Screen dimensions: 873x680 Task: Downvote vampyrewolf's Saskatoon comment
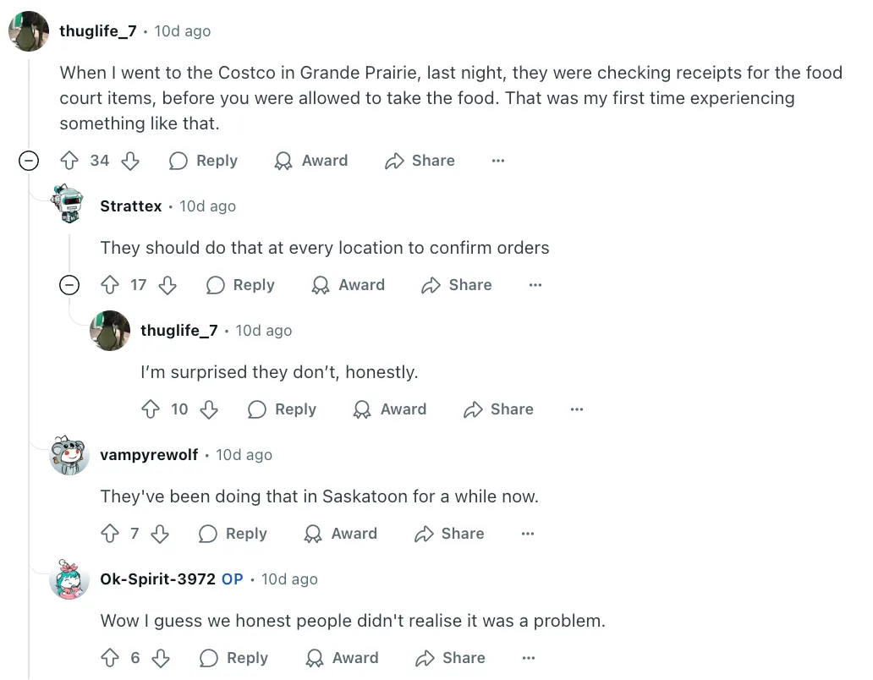(x=160, y=534)
